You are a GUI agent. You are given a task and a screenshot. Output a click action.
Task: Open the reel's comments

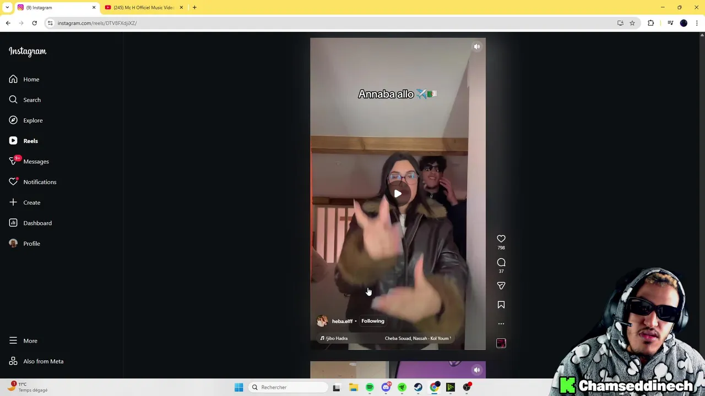501,262
